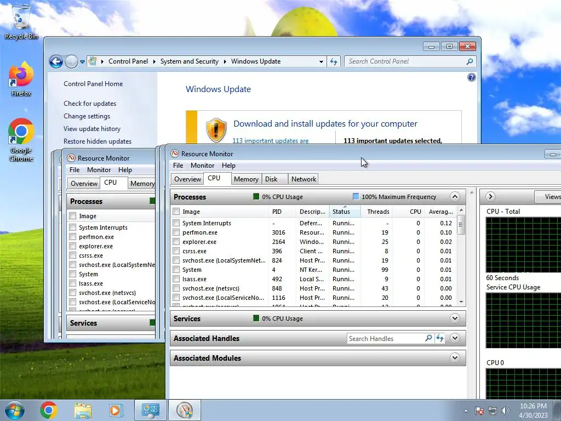Expand the breadcrumb arrow after System and Security
561x421 pixels.
click(225, 61)
